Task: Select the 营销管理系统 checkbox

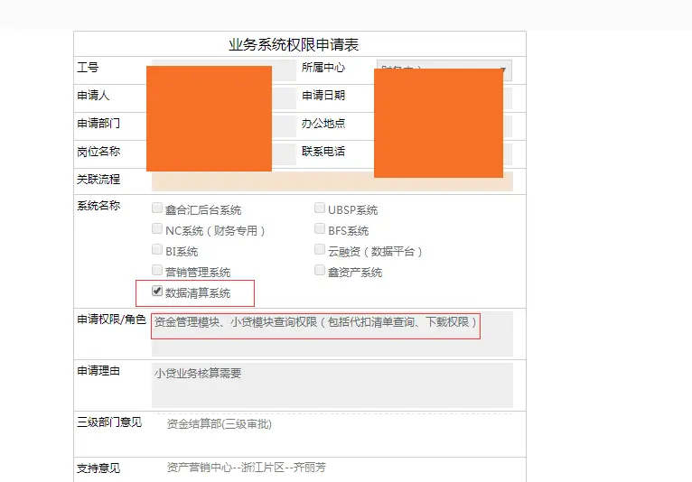Action: coord(156,270)
